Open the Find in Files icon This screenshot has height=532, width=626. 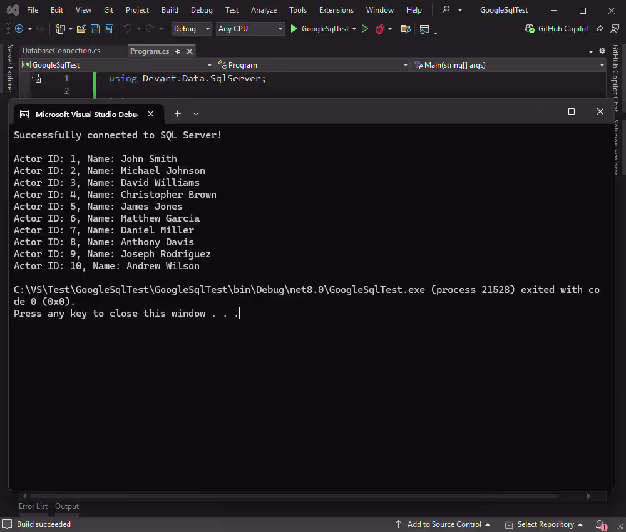(406, 29)
